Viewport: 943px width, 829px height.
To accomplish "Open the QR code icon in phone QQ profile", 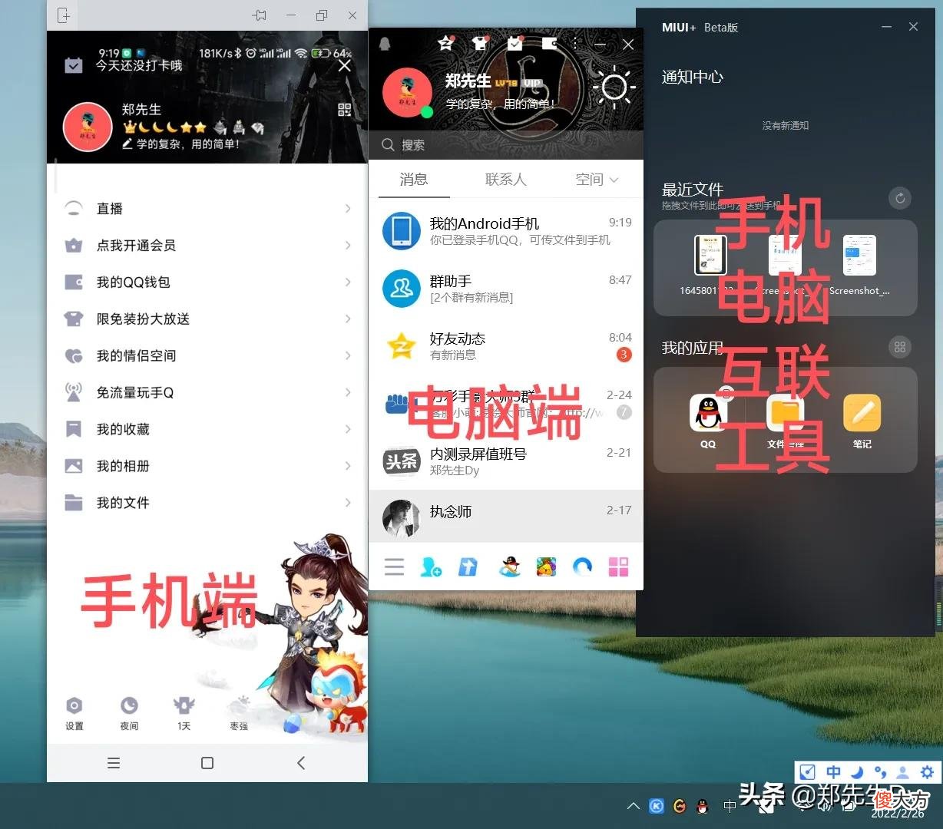I will click(345, 110).
